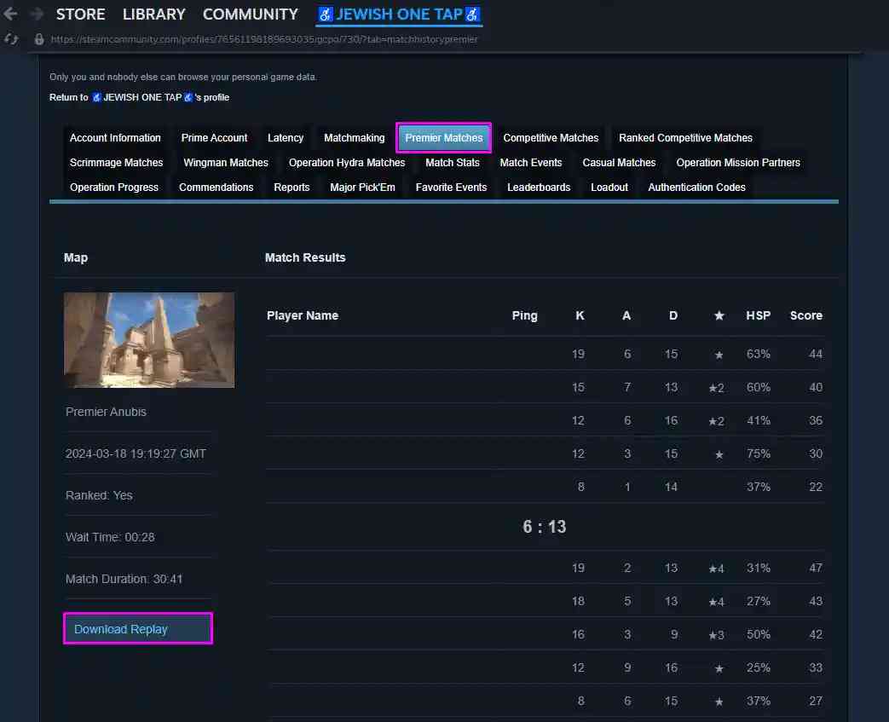Open the LIBRARY menu
Viewport: 889px width, 722px height.
[x=153, y=14]
